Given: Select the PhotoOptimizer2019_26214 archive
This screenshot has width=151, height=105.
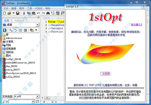Looking at the screenshot, I should point(19,73).
